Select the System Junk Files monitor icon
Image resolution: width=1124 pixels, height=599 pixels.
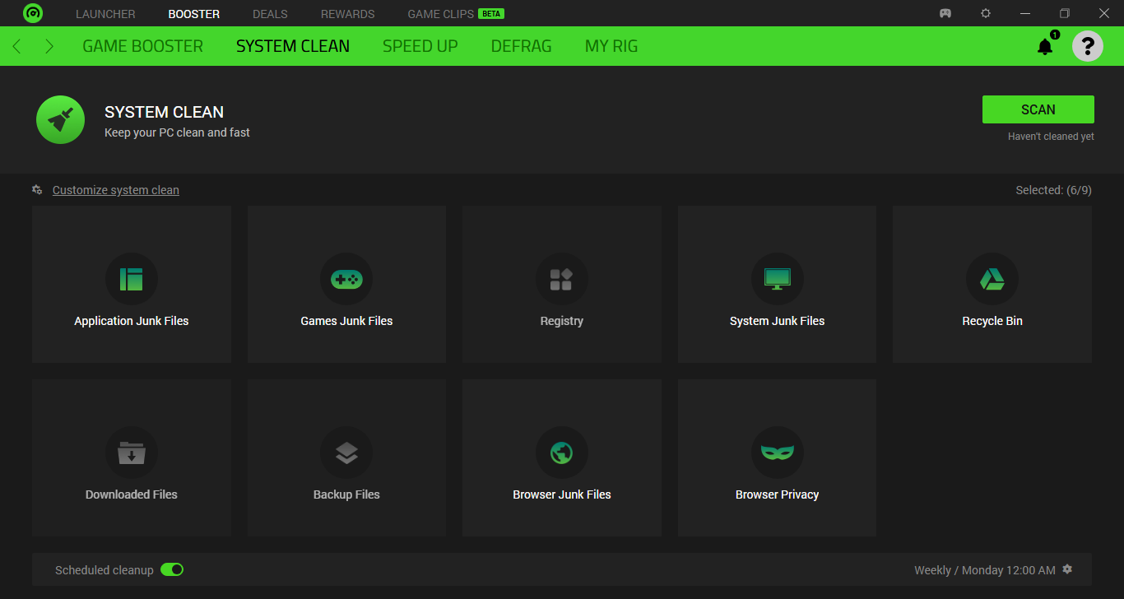click(777, 279)
